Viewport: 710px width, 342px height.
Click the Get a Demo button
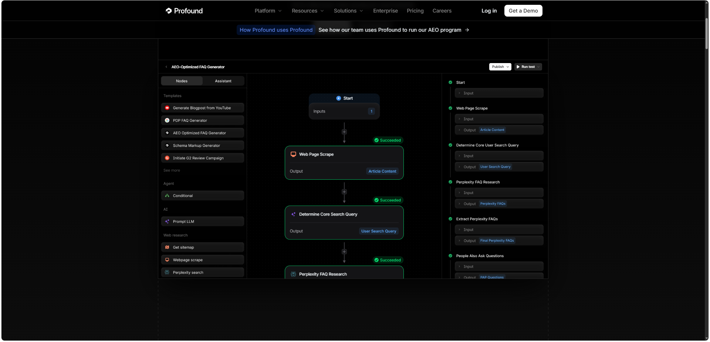click(x=523, y=11)
